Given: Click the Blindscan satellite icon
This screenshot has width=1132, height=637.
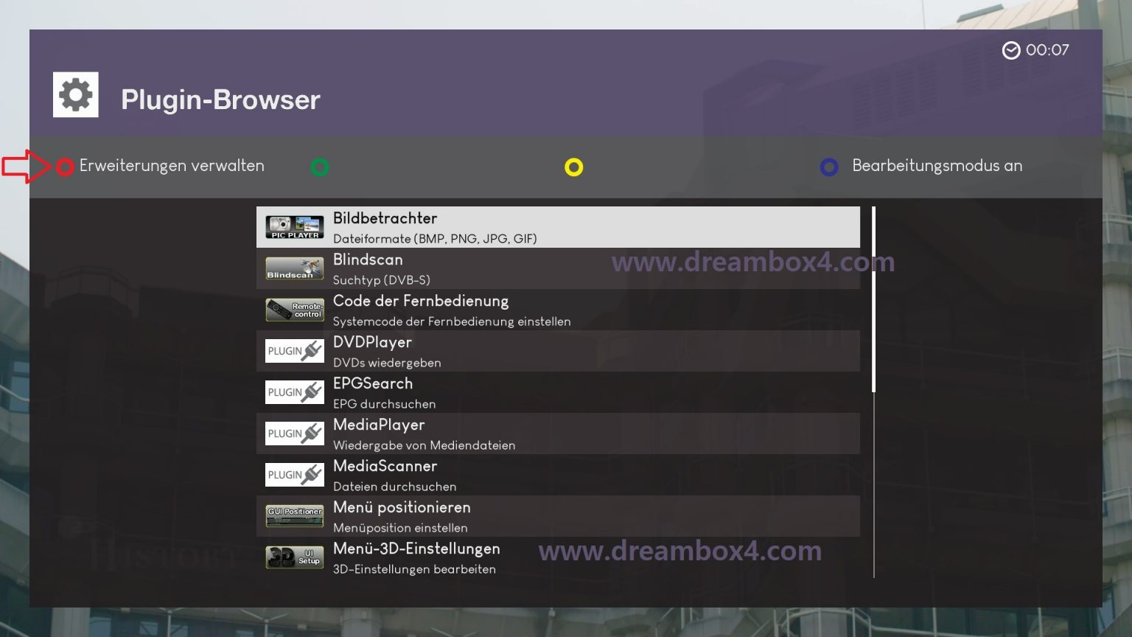Looking at the screenshot, I should pos(295,268).
